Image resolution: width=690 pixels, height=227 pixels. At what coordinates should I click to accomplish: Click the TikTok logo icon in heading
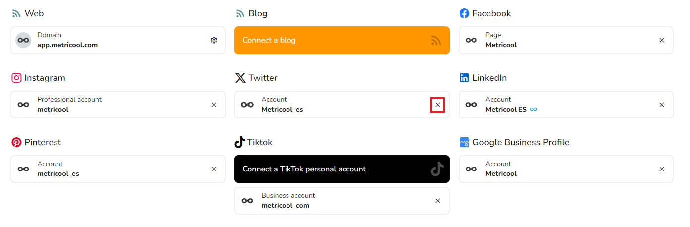(240, 142)
